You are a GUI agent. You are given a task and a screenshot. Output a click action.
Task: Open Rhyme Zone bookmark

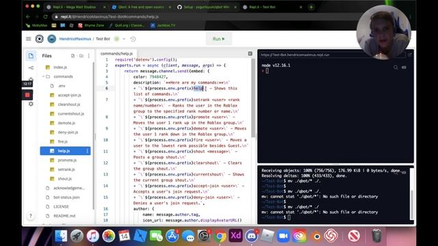coord(91,25)
